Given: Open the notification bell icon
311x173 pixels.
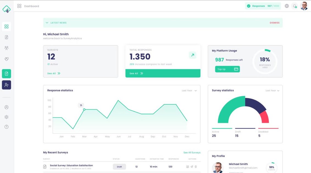Looking at the screenshot, I should (295, 5).
